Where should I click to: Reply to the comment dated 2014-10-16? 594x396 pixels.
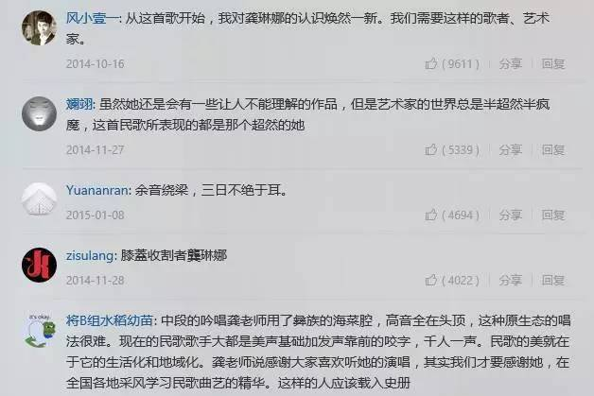click(553, 63)
